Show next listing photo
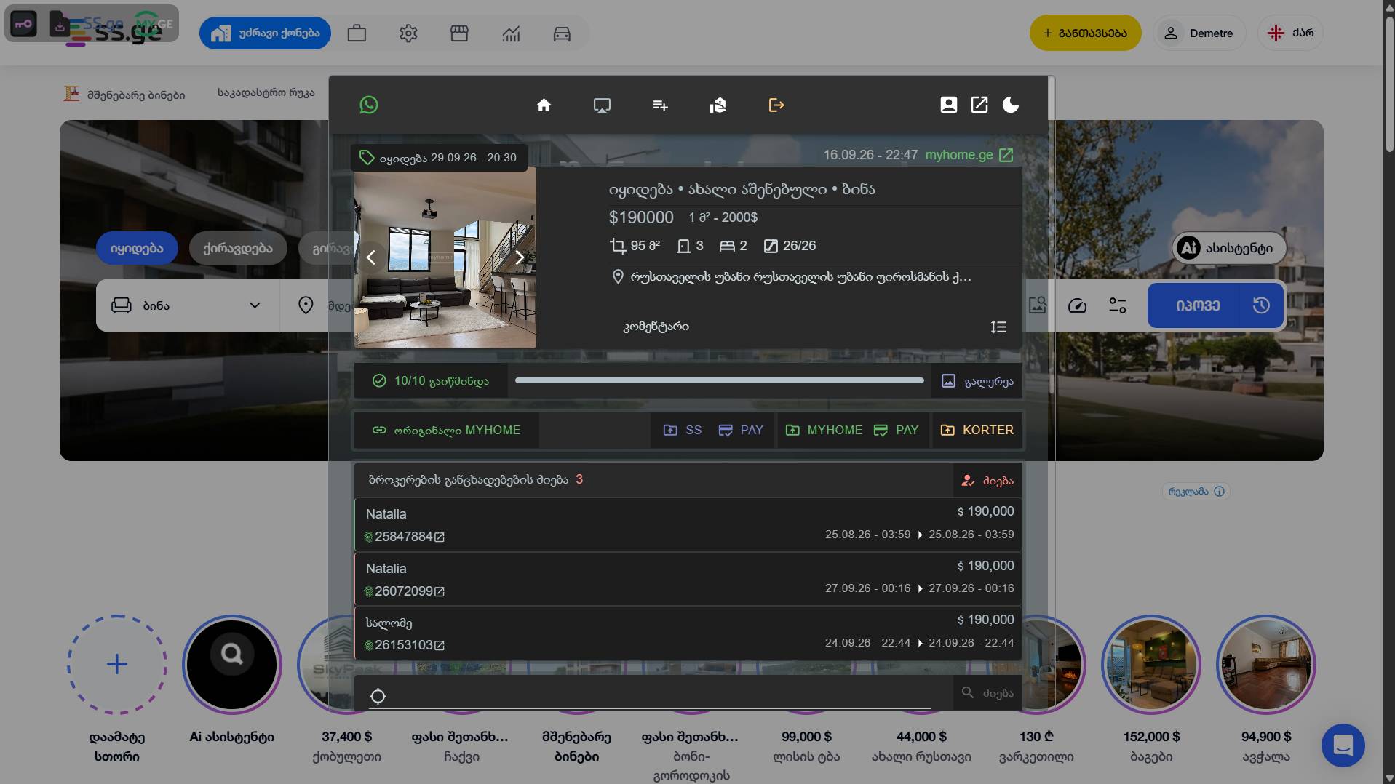The width and height of the screenshot is (1395, 784). (x=520, y=257)
